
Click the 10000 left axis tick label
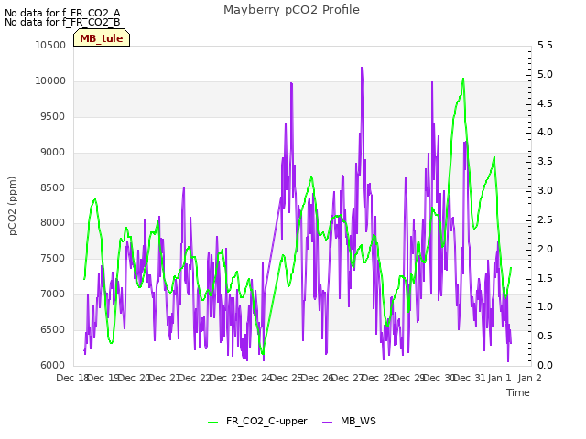pos(50,81)
